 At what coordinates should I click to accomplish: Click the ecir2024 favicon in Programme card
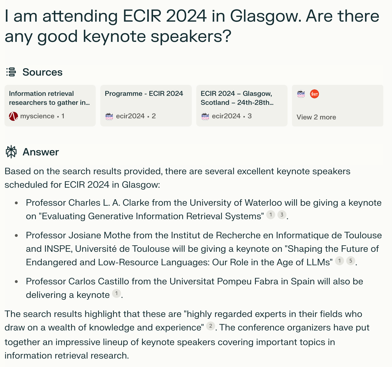point(109,116)
